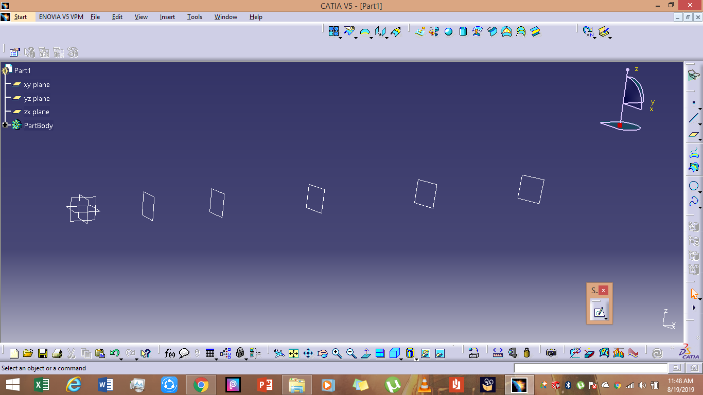The image size is (703, 395).
Task: Open the Window menu
Action: (226, 17)
